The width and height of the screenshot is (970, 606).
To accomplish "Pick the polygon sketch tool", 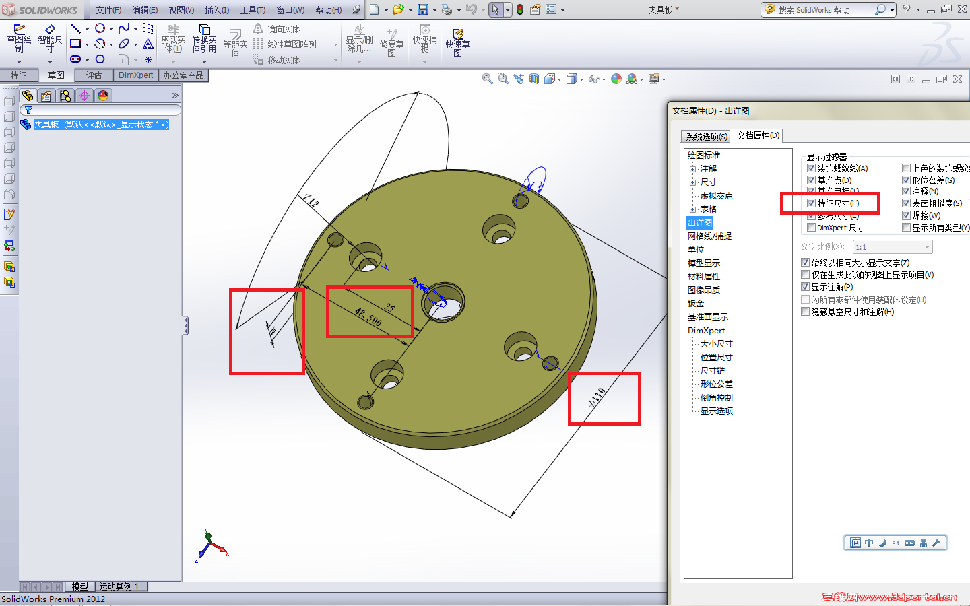I will click(100, 59).
